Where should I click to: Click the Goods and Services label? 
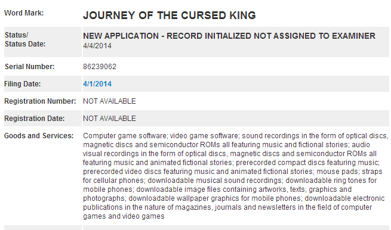[x=39, y=136]
